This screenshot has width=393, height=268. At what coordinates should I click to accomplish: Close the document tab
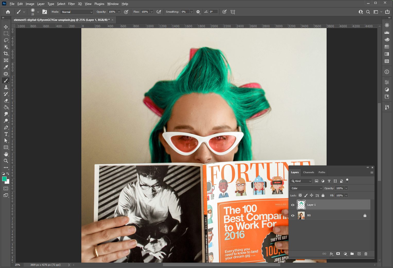coord(112,20)
